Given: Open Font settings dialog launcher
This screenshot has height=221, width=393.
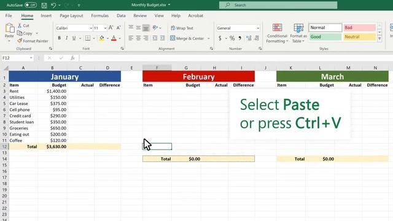Looking at the screenshot, I should click(122, 48).
